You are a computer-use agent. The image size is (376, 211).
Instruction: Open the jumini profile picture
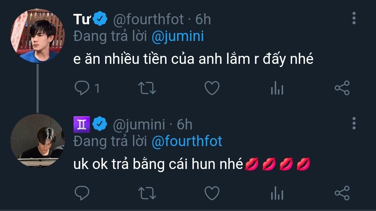tap(38, 141)
